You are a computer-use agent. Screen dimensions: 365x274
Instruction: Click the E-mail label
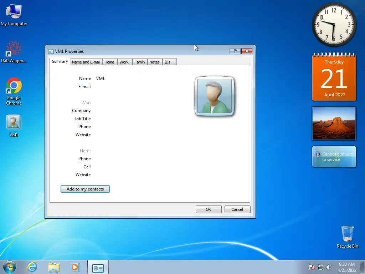(85, 87)
